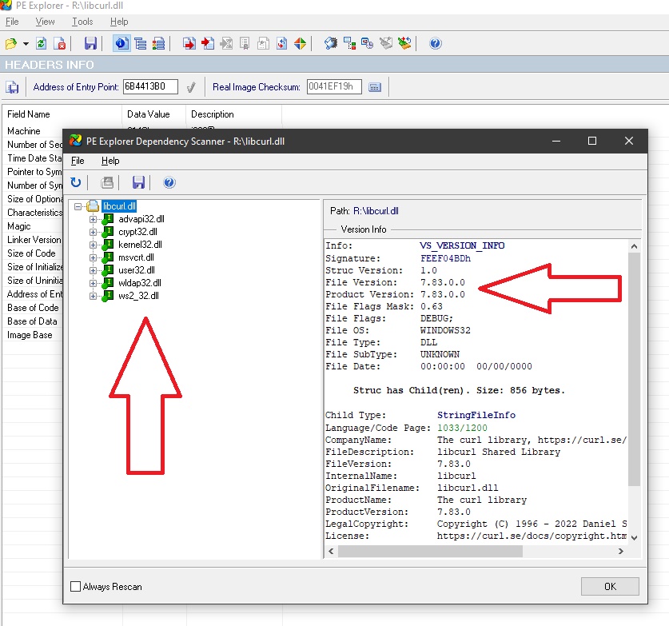Open the help icon in Dependency Scanner toolbar
The width and height of the screenshot is (669, 626).
coord(169,183)
